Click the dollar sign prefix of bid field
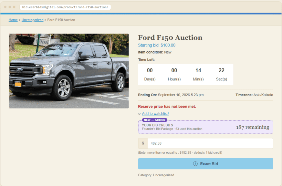 (x=143, y=143)
